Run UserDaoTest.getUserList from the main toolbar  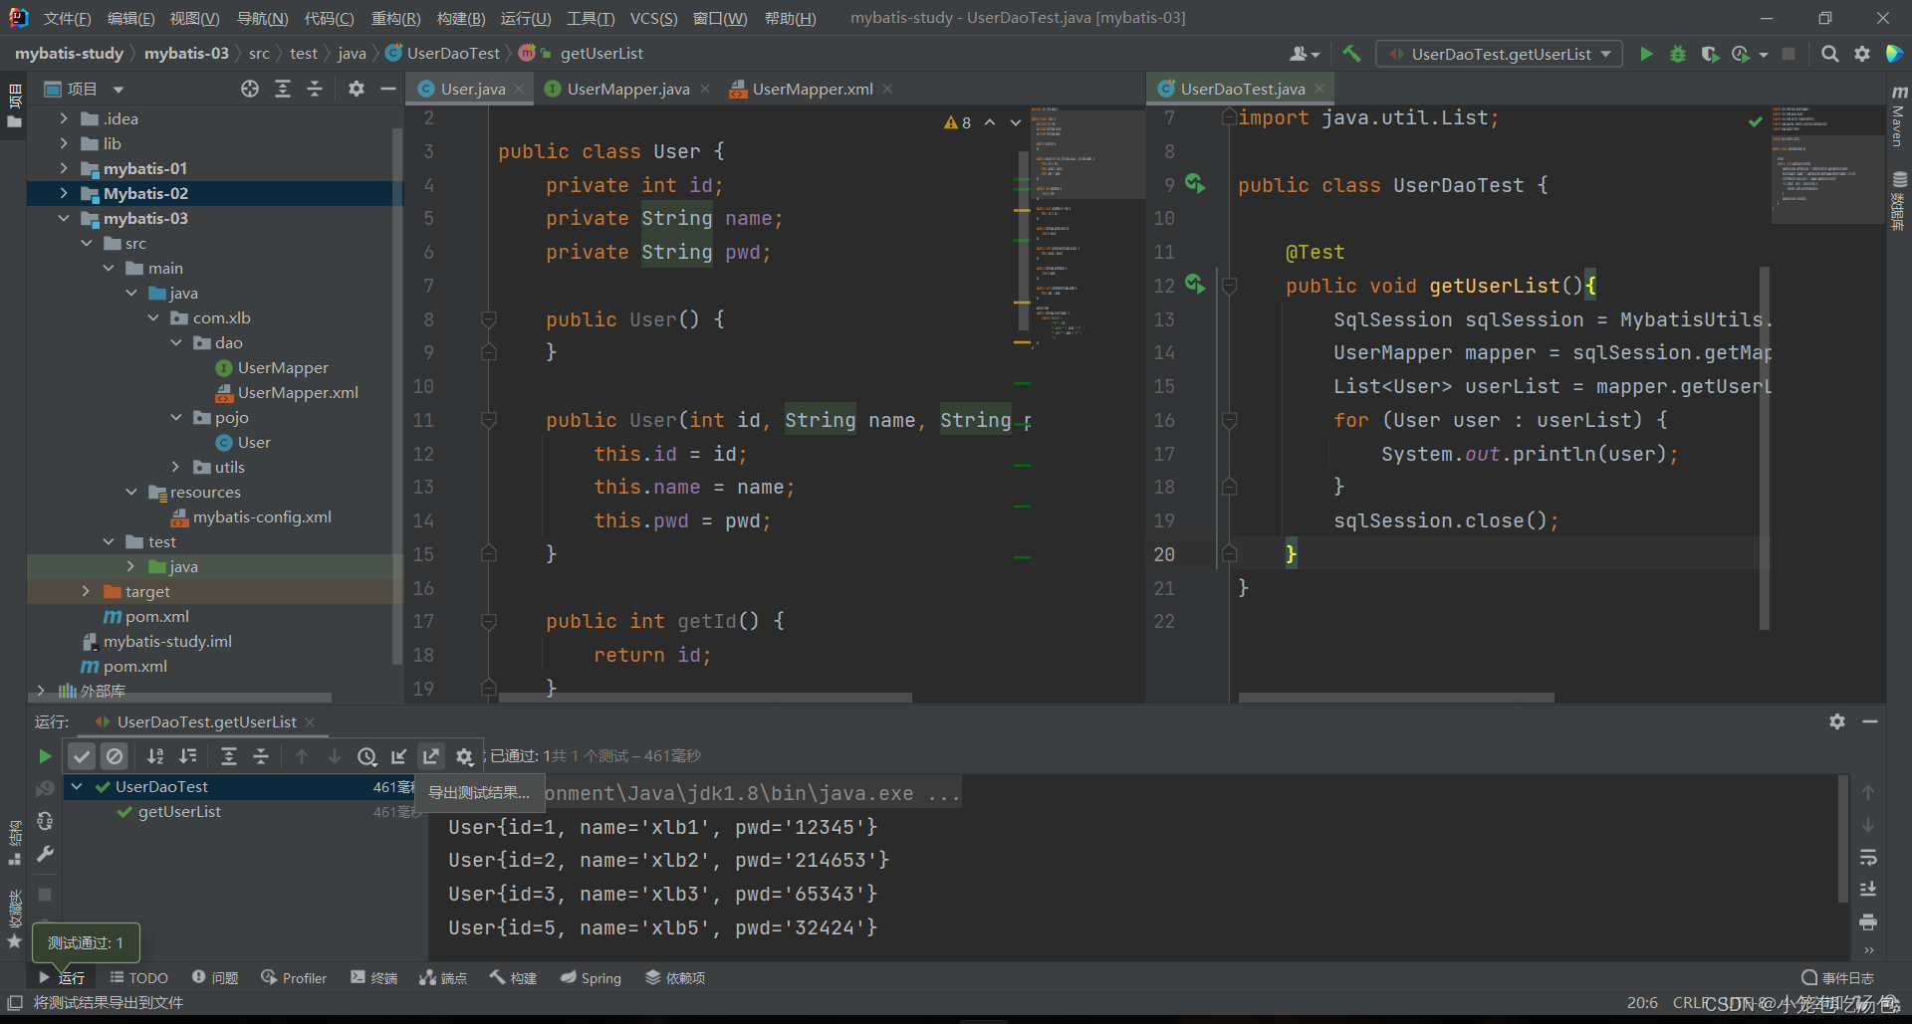pos(1646,54)
